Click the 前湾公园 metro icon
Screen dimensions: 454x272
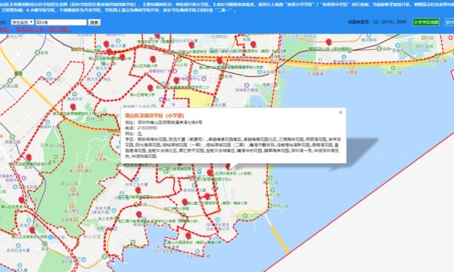(10, 81)
